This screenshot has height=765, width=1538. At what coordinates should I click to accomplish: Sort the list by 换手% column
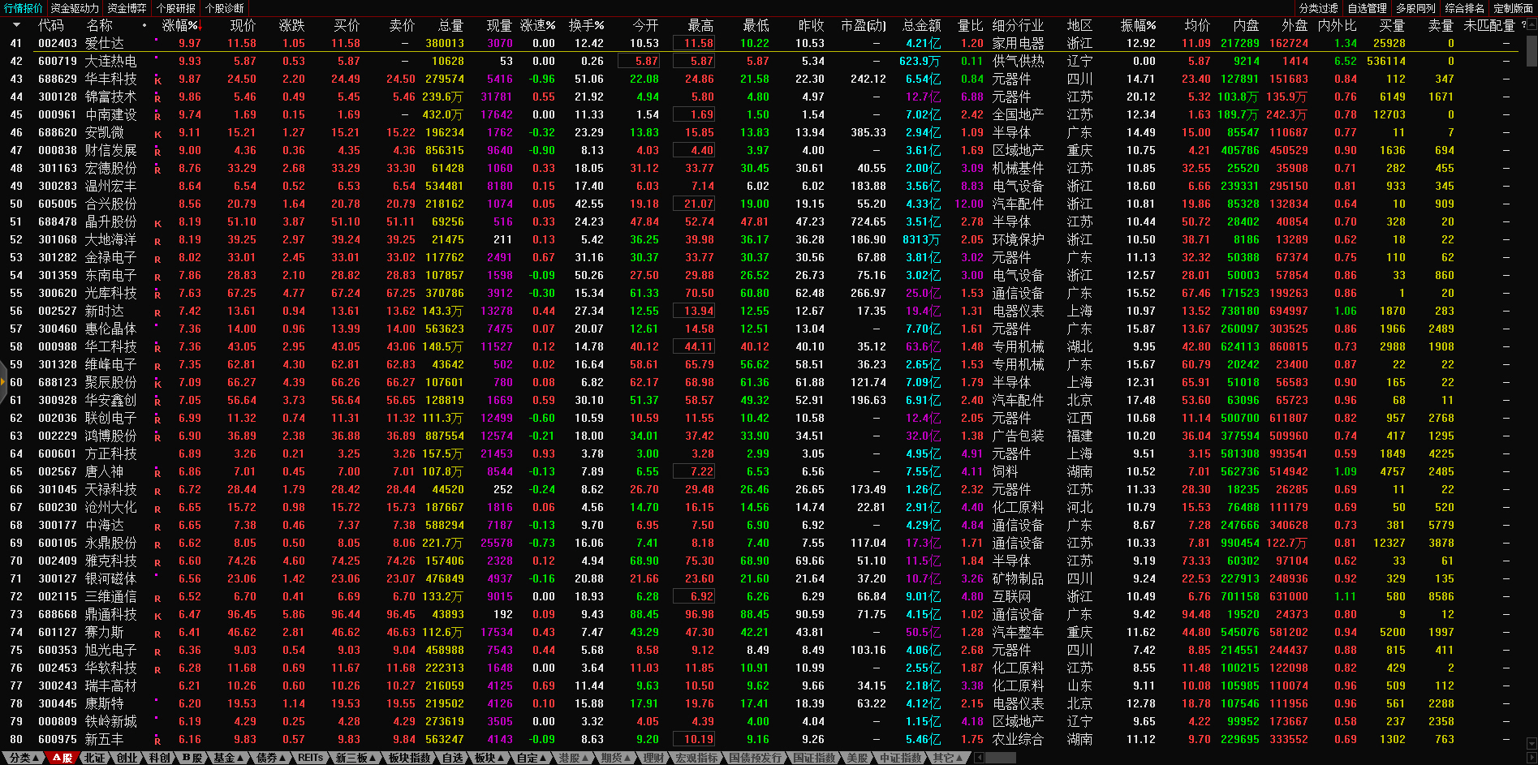pyautogui.click(x=586, y=25)
